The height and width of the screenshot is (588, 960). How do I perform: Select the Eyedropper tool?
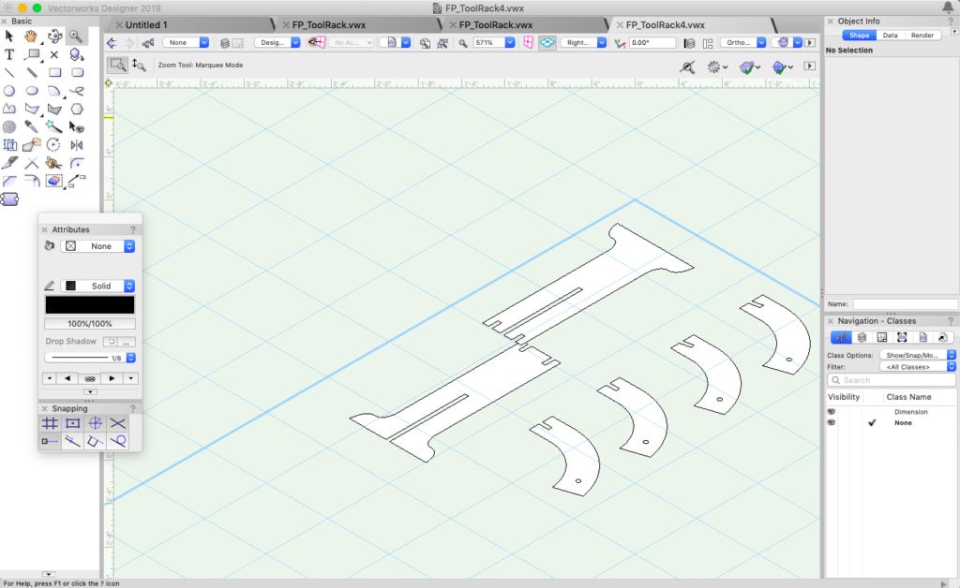(x=32, y=127)
